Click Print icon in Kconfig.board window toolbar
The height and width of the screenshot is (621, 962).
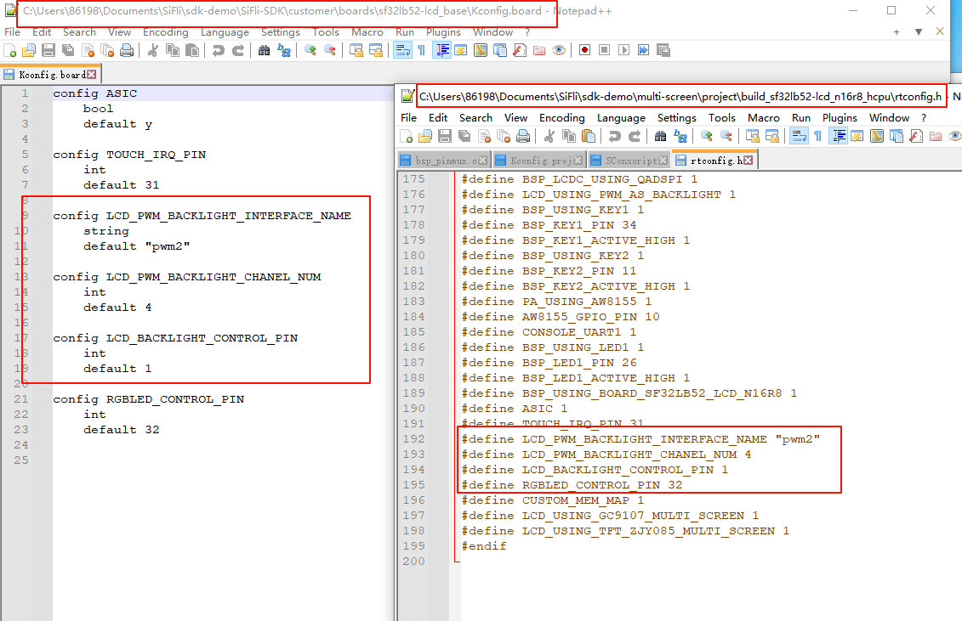pyautogui.click(x=127, y=50)
